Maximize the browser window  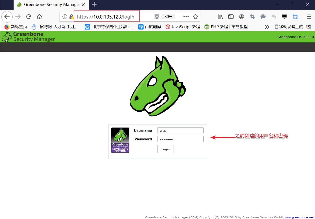pyautogui.click(x=292, y=4)
